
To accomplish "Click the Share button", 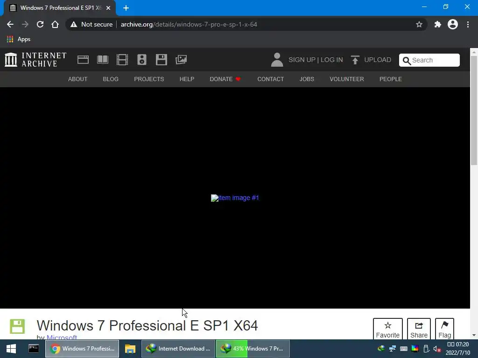I will click(x=419, y=330).
